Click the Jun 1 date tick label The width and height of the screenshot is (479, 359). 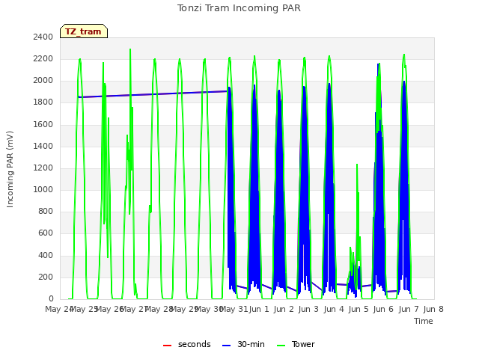click(x=259, y=309)
